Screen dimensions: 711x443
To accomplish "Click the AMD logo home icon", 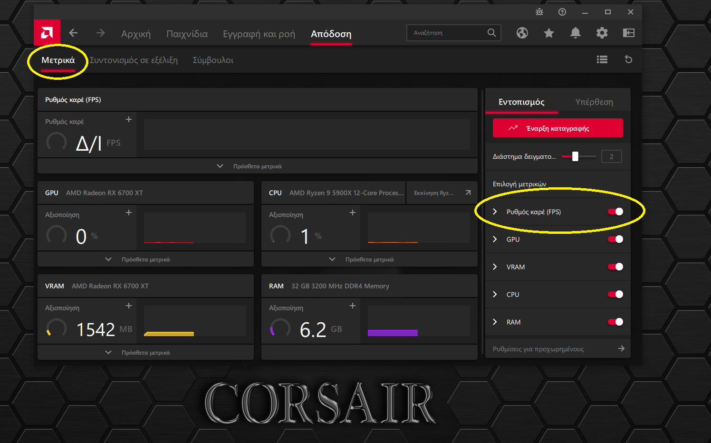I will (x=47, y=33).
